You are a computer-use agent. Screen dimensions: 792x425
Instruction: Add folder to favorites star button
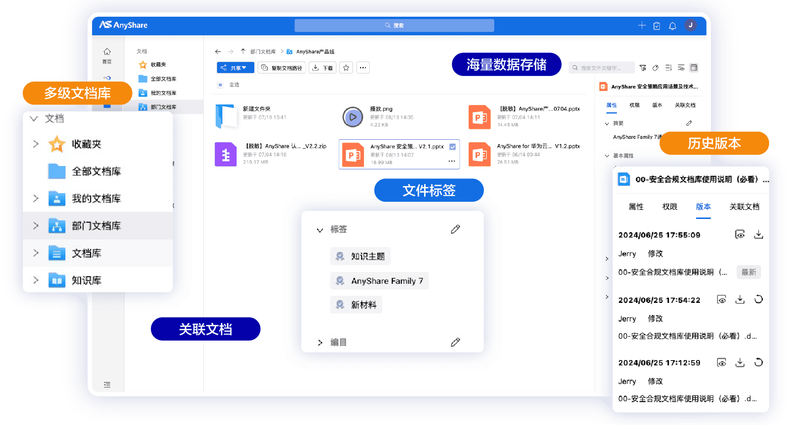coord(346,68)
